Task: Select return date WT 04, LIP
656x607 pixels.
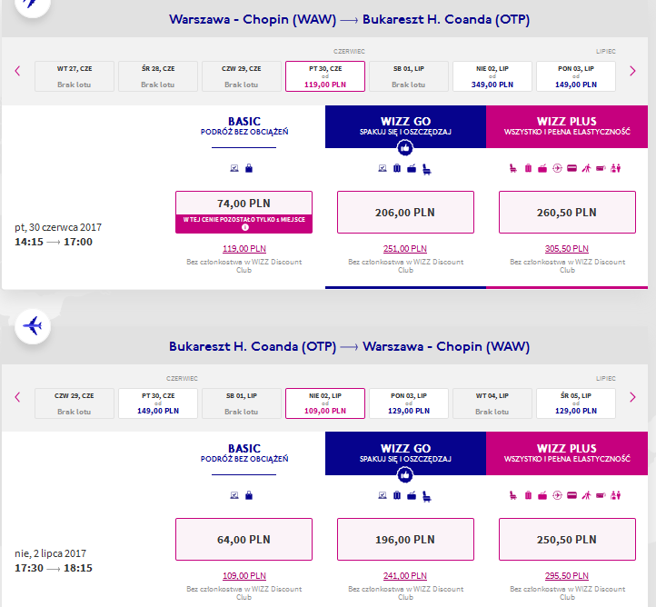Action: (492, 403)
